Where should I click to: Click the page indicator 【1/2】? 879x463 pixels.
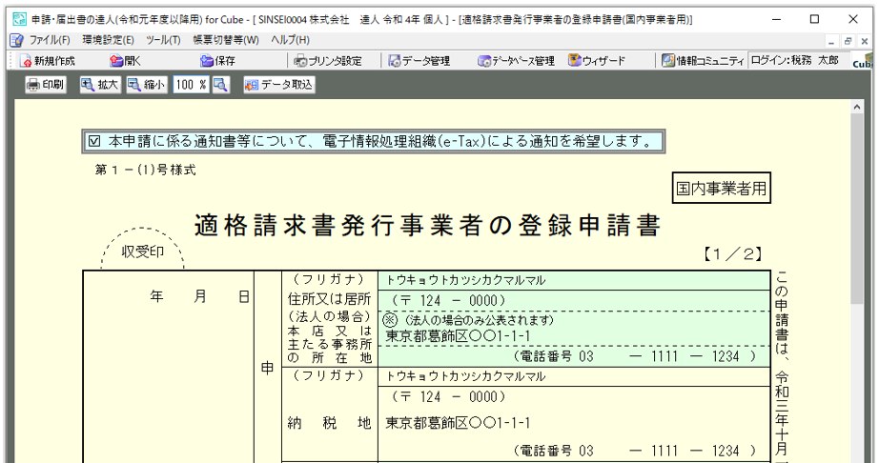(733, 254)
